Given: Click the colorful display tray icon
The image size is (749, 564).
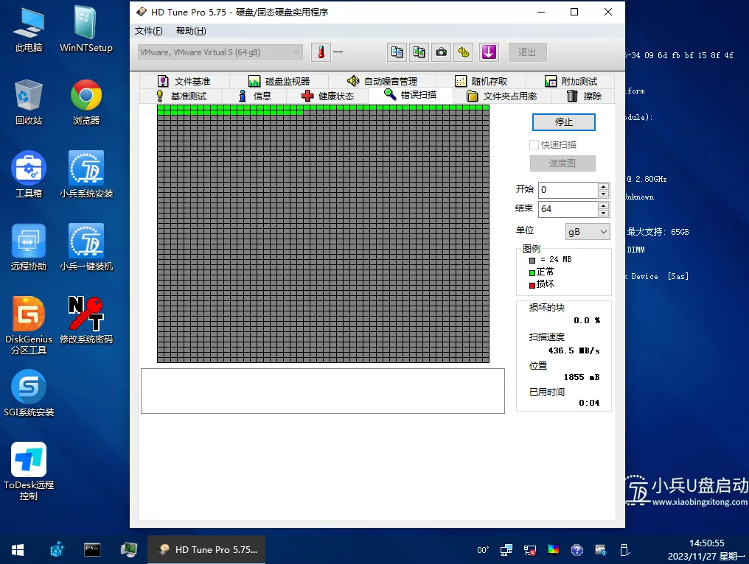Looking at the screenshot, I should click(x=554, y=550).
